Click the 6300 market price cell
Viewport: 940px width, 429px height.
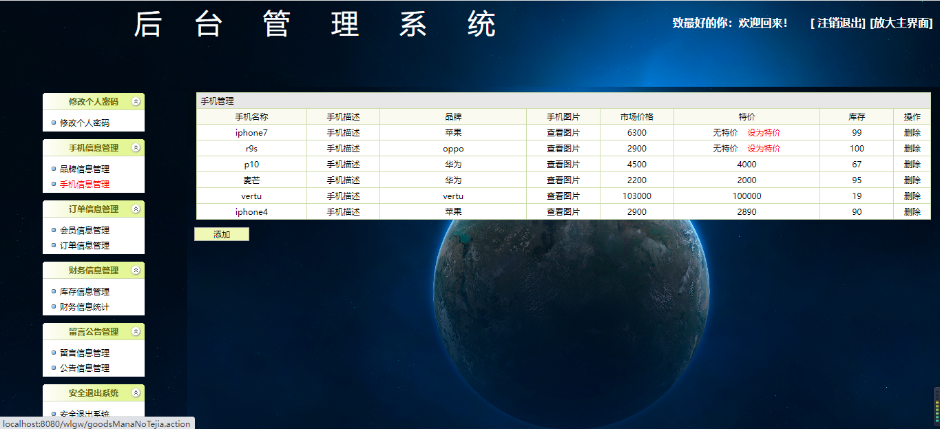[x=637, y=132]
